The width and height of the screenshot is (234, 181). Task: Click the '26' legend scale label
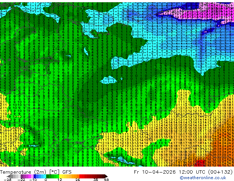(78, 180)
